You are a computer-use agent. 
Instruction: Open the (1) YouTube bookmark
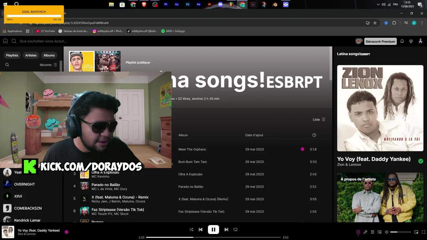coord(45,31)
